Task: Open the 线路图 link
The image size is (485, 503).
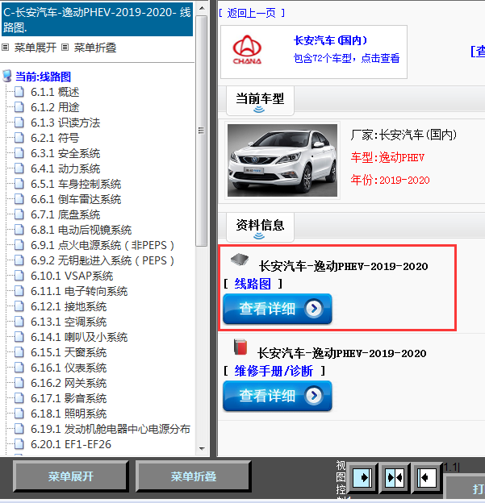Action: pyautogui.click(x=253, y=284)
